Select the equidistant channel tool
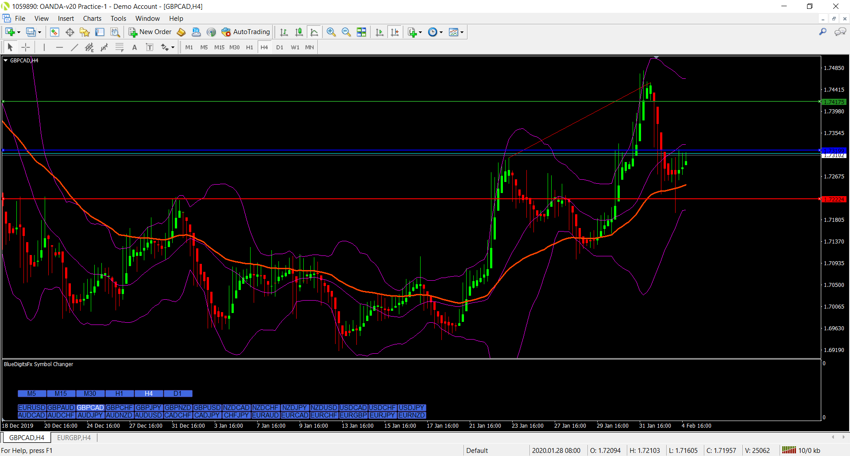Screen dimensions: 850x456 pos(89,47)
